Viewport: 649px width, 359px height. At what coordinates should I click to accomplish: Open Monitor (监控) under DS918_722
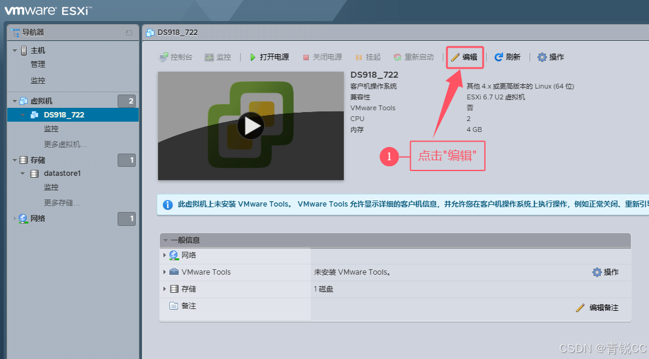coord(51,129)
